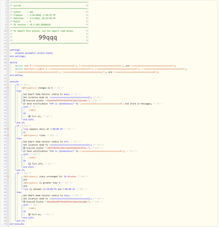Image resolution: width=219 pixels, height=228 pixels.
Task: Click the notification bubble icon on line 47
Action: click(x=24, y=151)
